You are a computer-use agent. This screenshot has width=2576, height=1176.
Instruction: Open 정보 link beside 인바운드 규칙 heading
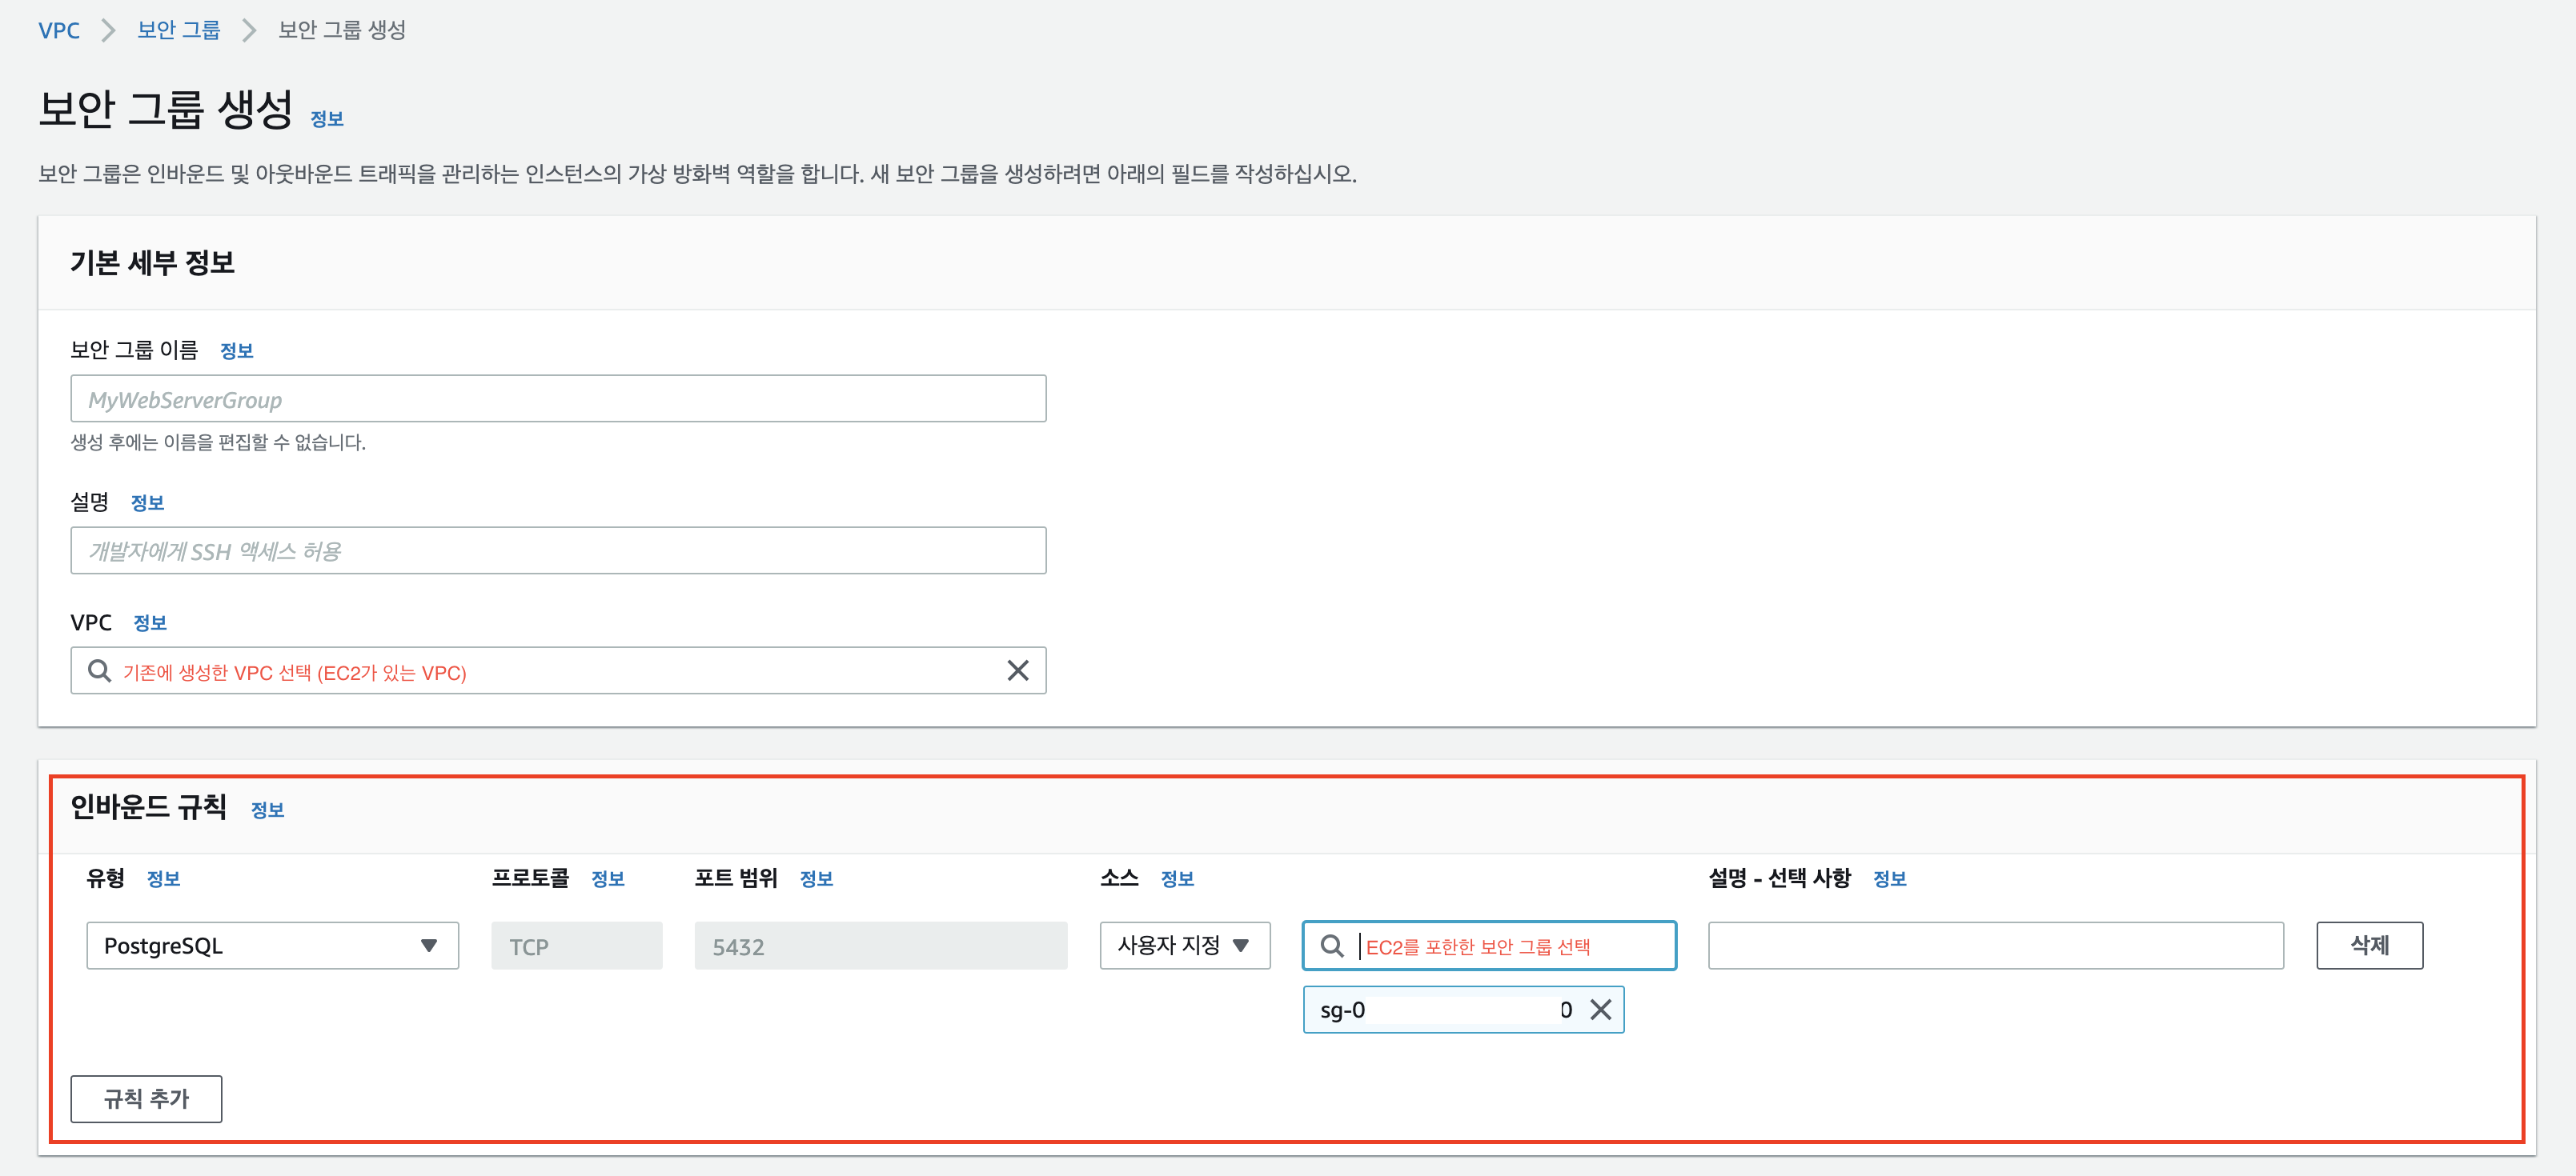click(x=267, y=810)
